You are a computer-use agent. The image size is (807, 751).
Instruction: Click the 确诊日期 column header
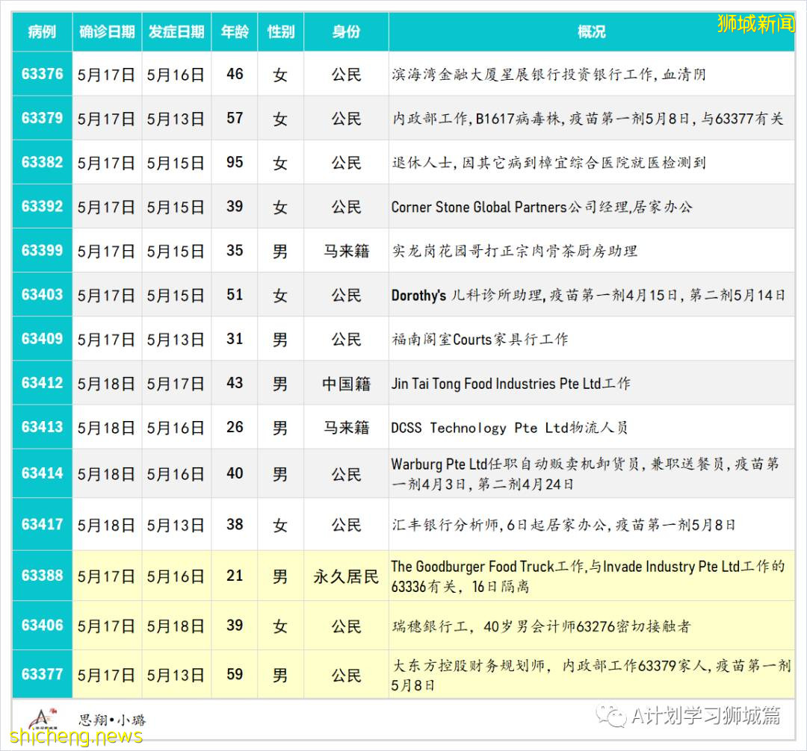coord(106,32)
